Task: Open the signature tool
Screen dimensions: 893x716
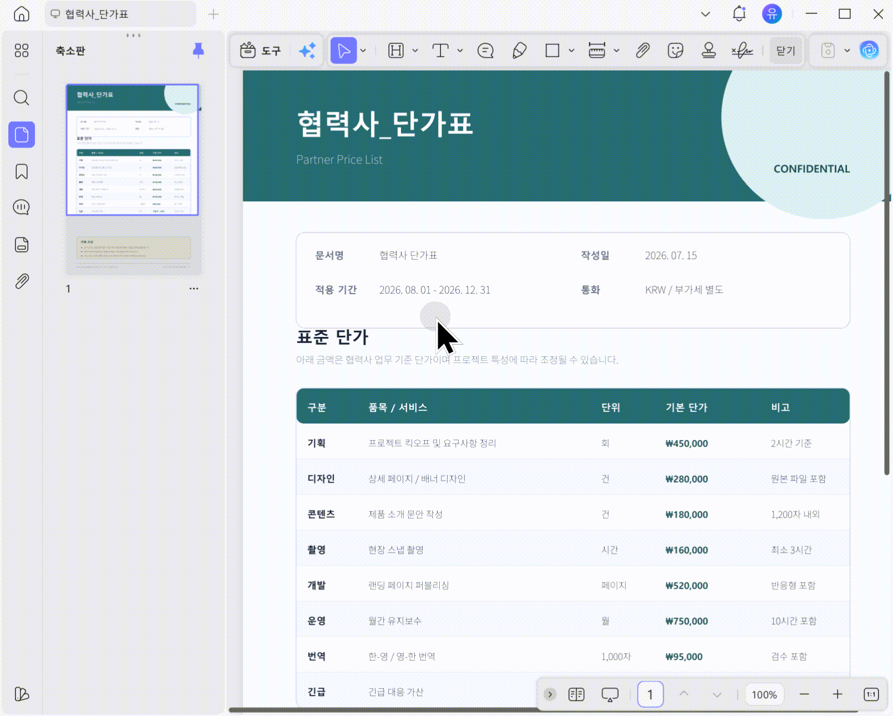Action: point(742,51)
